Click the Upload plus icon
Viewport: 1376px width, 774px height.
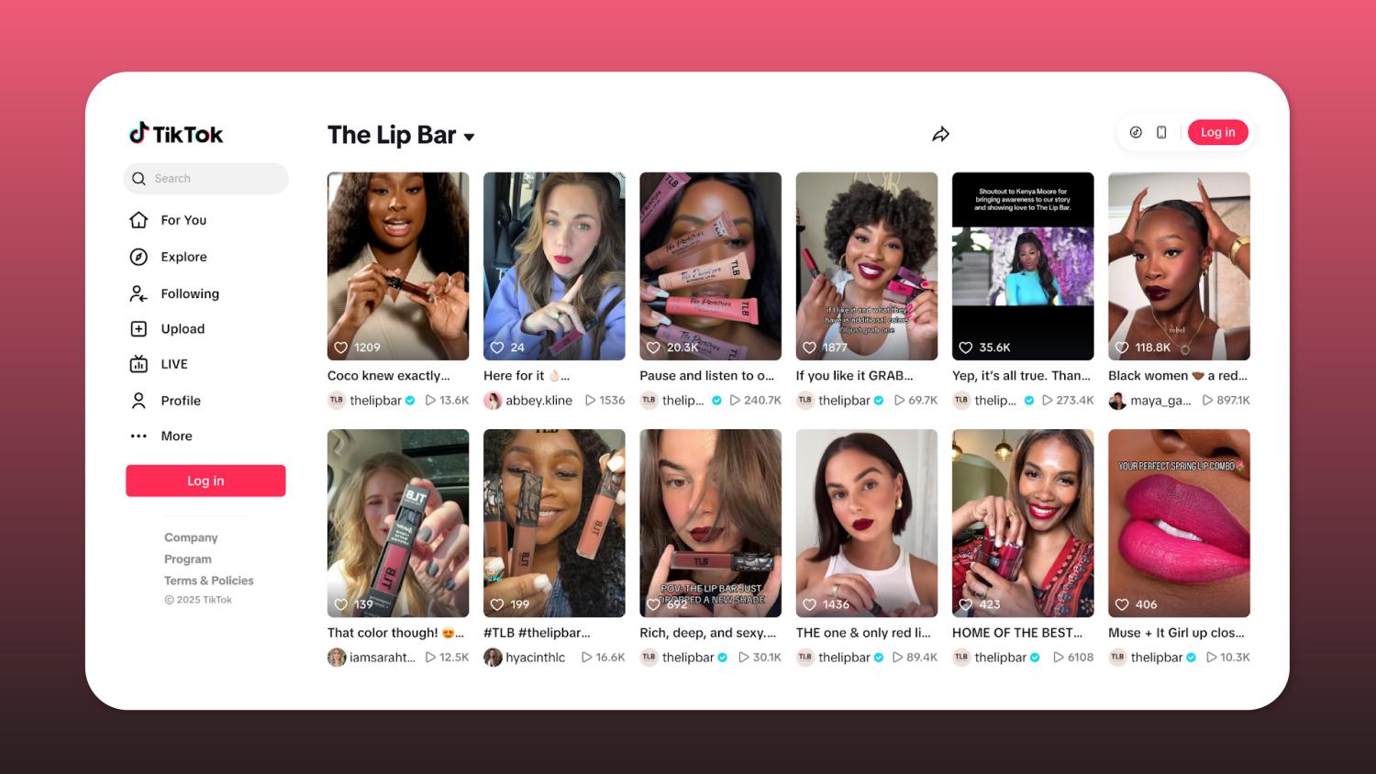pyautogui.click(x=139, y=328)
